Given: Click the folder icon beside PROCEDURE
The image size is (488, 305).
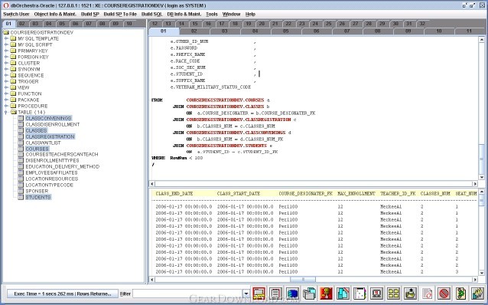Looking at the screenshot, I should coord(13,106).
